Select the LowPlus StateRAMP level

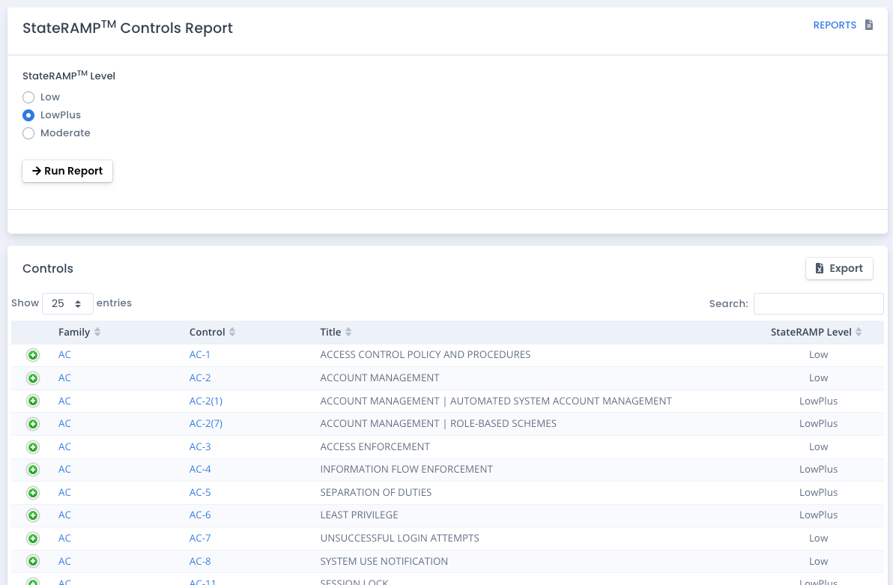28,115
